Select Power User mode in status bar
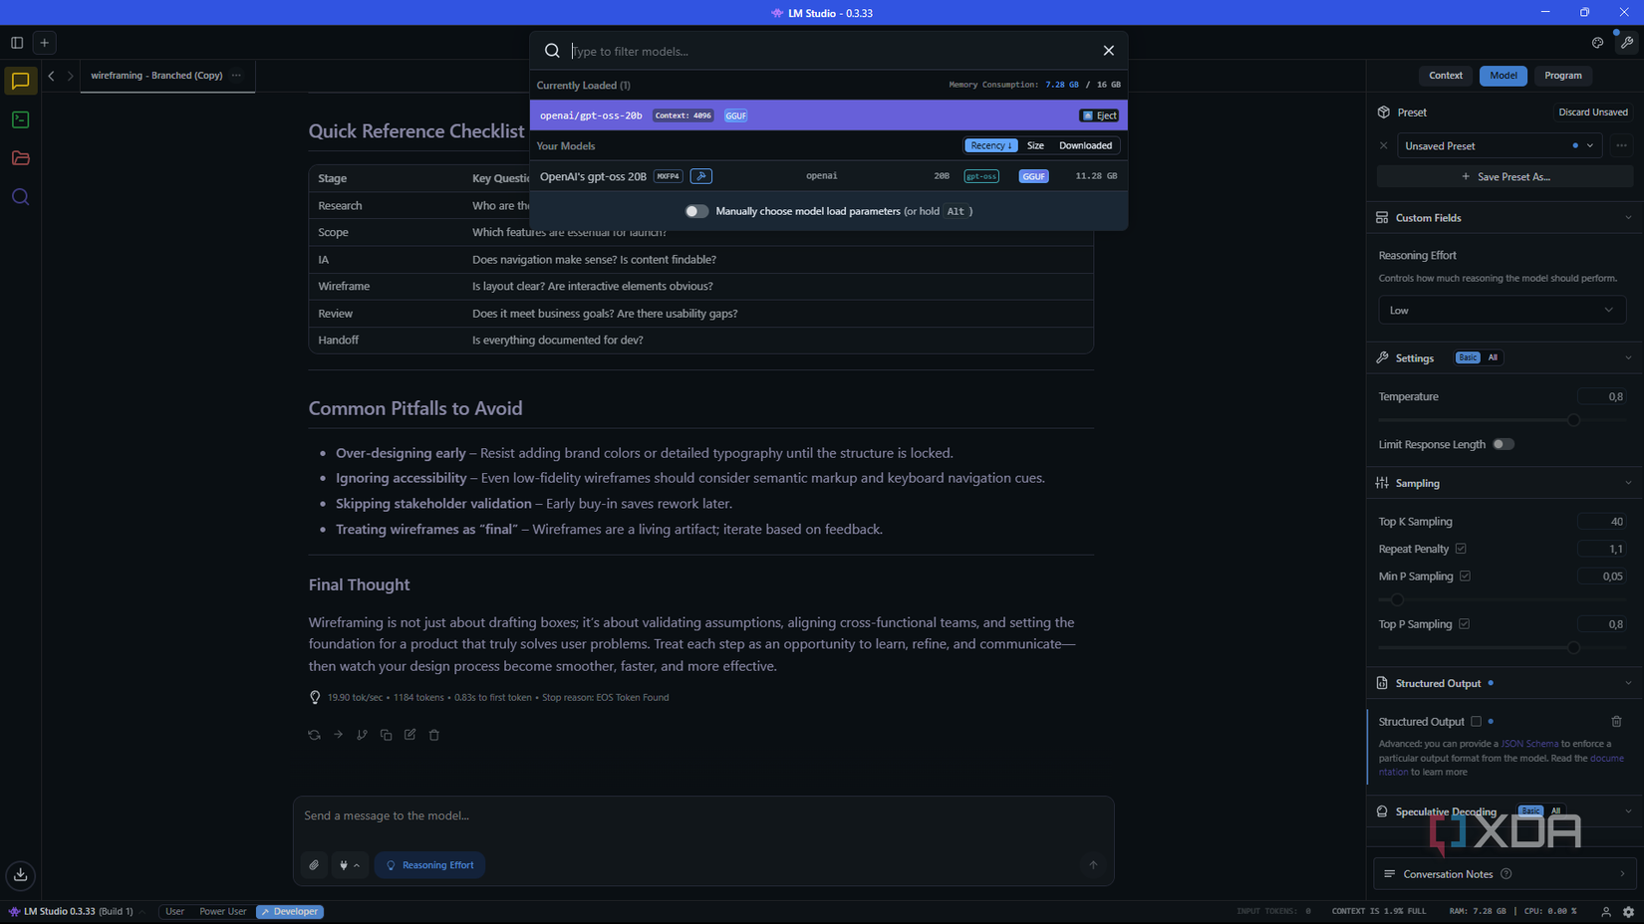This screenshot has height=924, width=1644. pyautogui.click(x=222, y=912)
